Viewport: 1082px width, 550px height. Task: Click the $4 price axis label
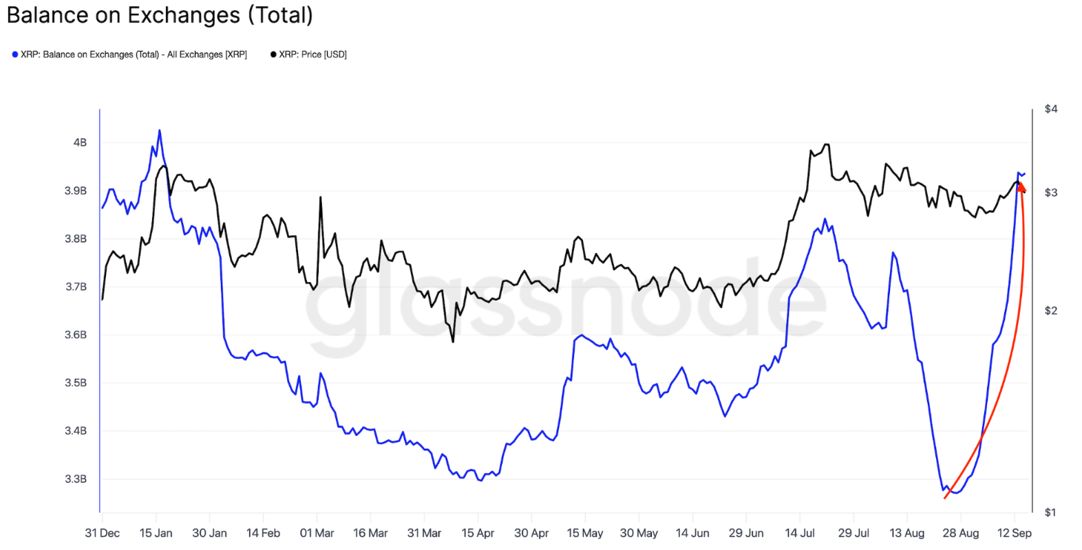(x=1051, y=109)
